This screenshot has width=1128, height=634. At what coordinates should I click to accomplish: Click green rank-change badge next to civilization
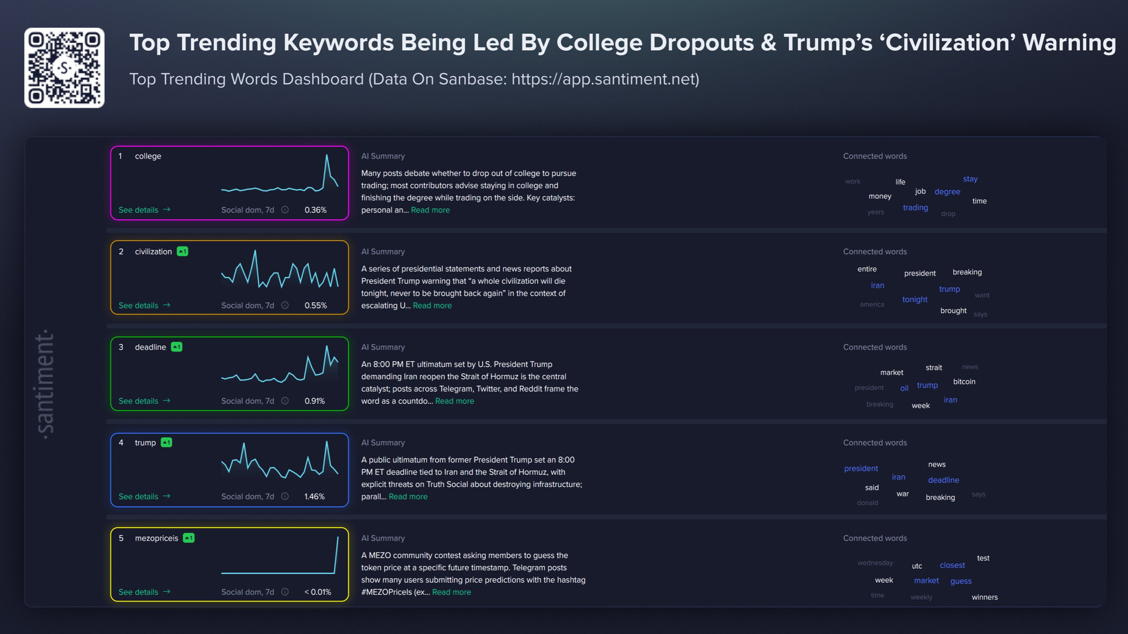182,252
